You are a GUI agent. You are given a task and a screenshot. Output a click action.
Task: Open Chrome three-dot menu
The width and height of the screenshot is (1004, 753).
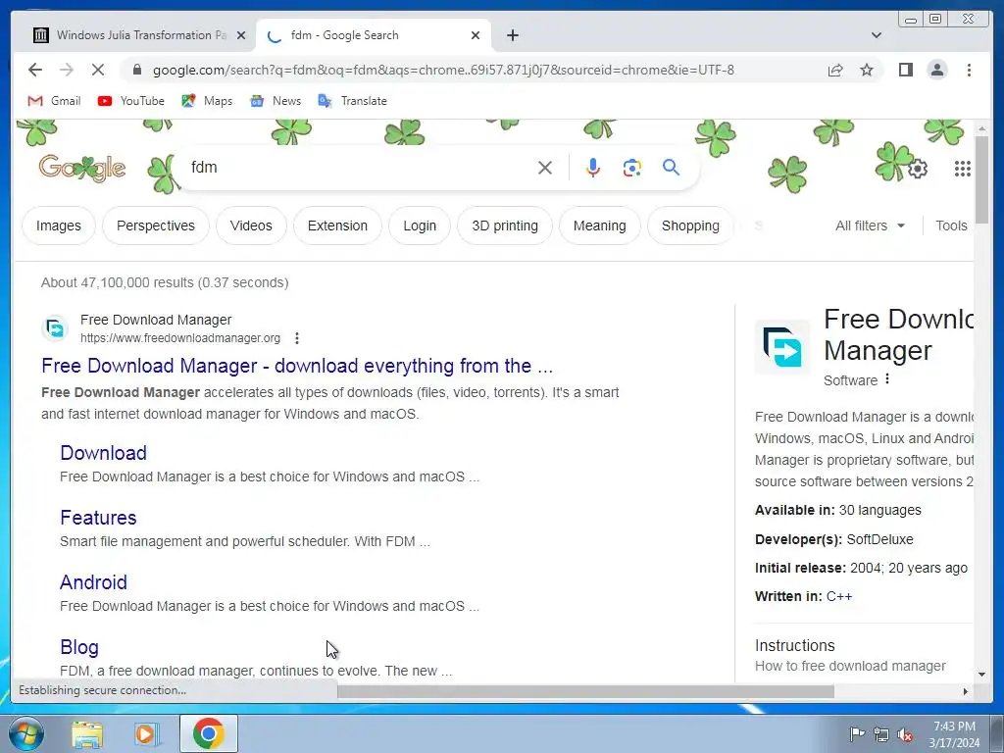(969, 70)
